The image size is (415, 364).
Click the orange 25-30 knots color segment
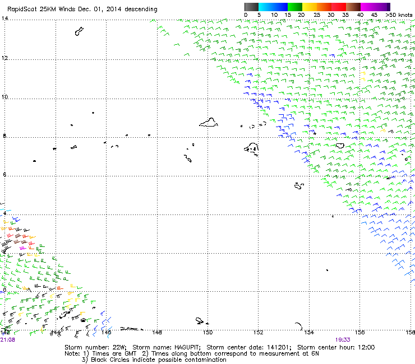[324, 7]
